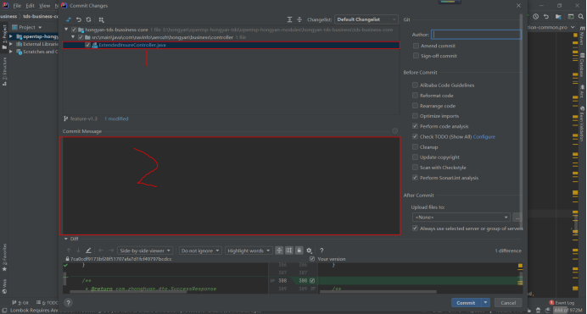Toggle collapse unchanged fragments in Diff
587x314 pixels.
tap(279, 251)
